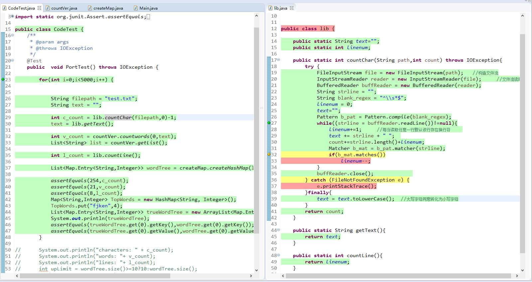The image size is (532, 282).
Task: Click the Java file icon on lib.java tab
Action: pyautogui.click(x=270, y=8)
